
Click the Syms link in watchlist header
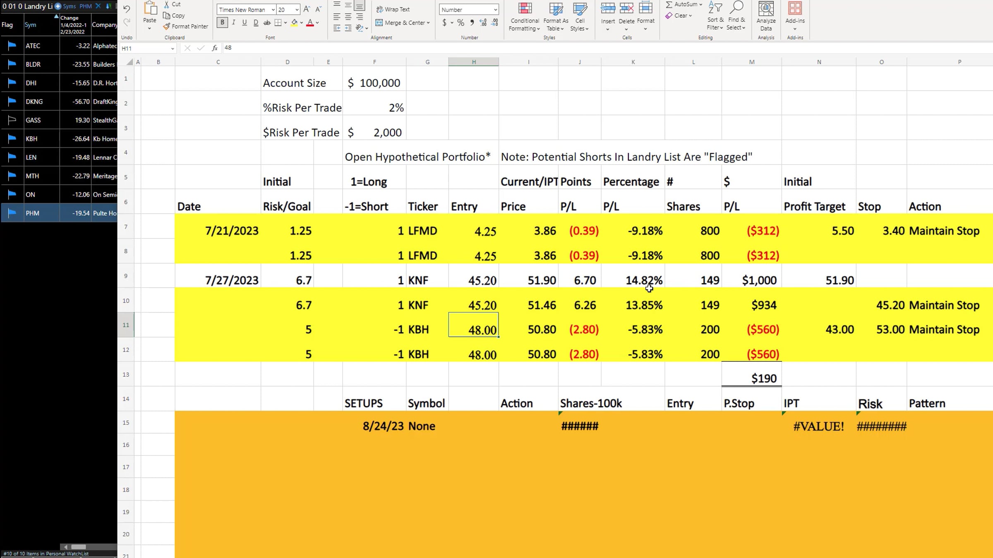click(70, 6)
